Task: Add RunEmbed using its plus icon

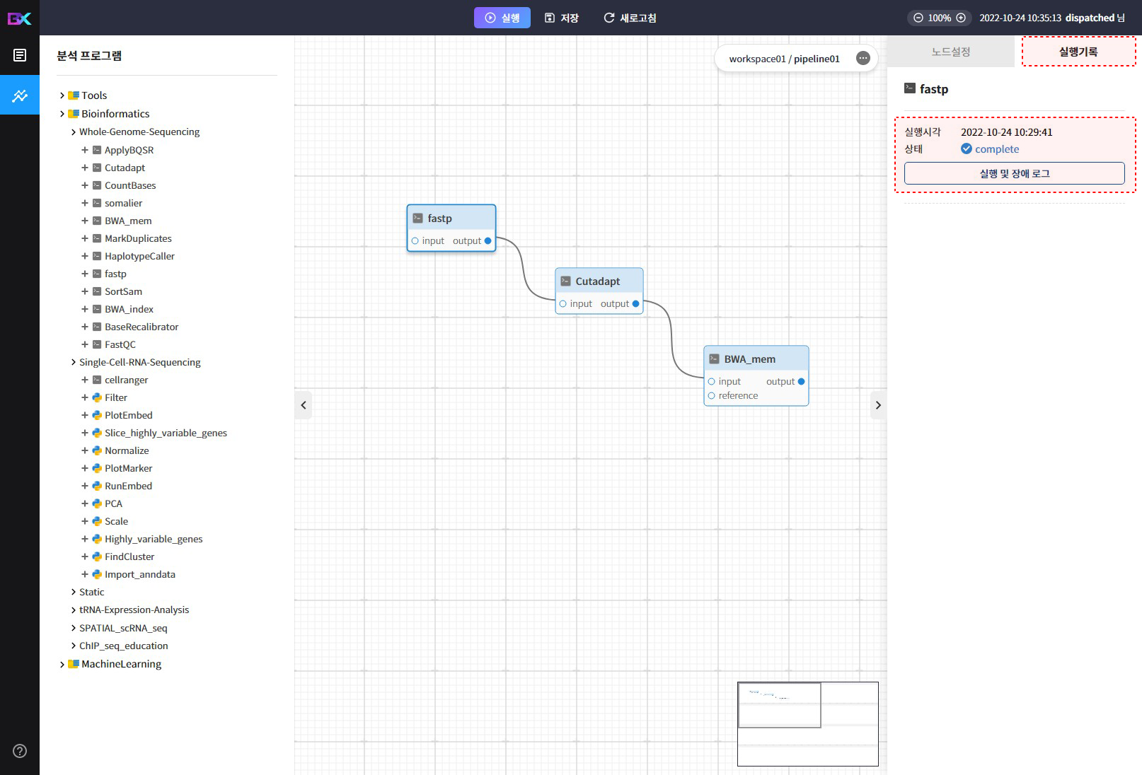Action: click(x=85, y=486)
